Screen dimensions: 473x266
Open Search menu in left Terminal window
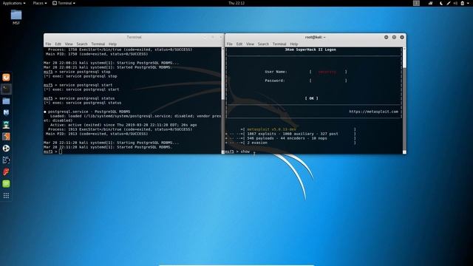(x=82, y=44)
